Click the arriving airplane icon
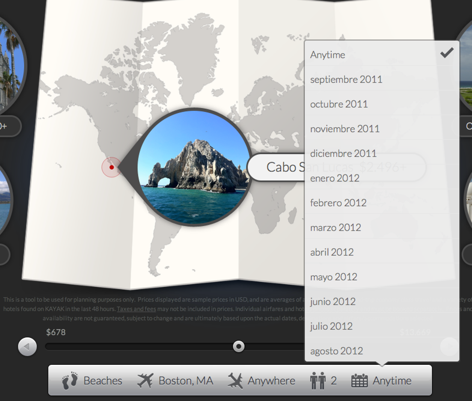 click(x=235, y=381)
